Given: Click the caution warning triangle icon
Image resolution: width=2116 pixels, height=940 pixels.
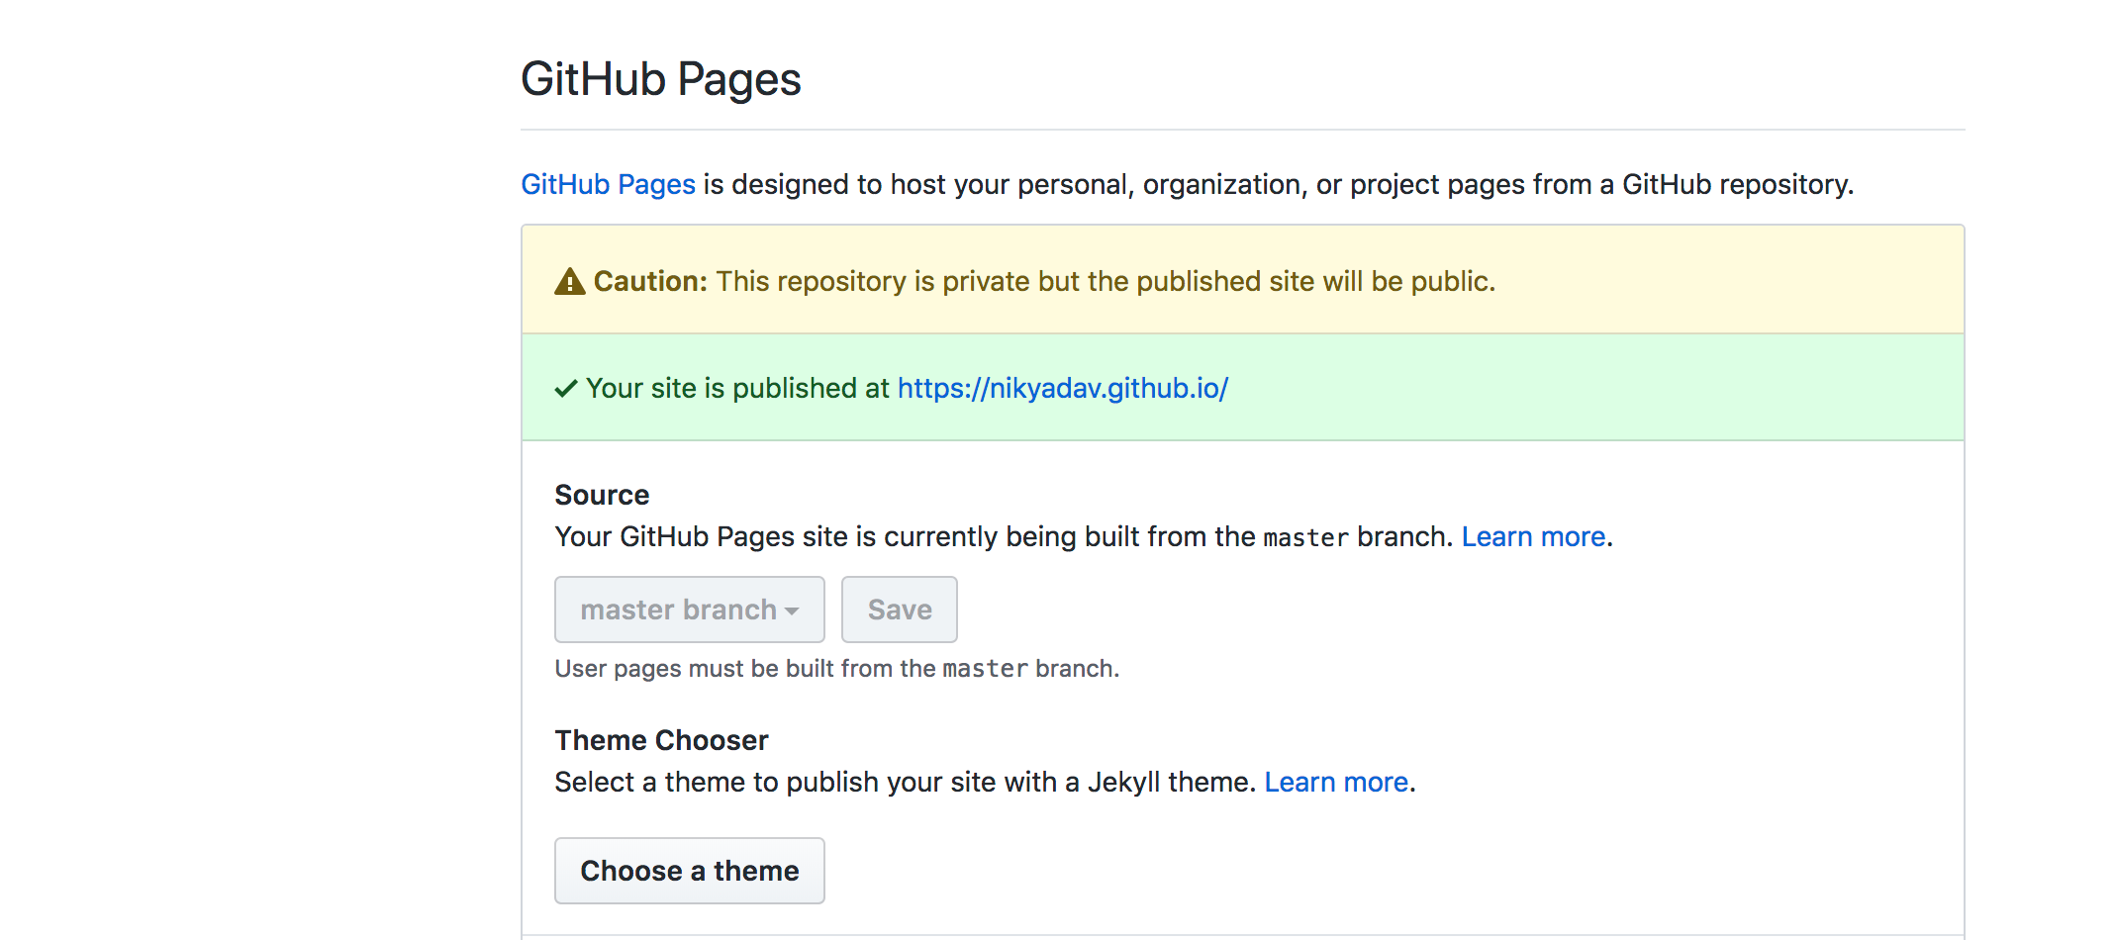Looking at the screenshot, I should [569, 282].
